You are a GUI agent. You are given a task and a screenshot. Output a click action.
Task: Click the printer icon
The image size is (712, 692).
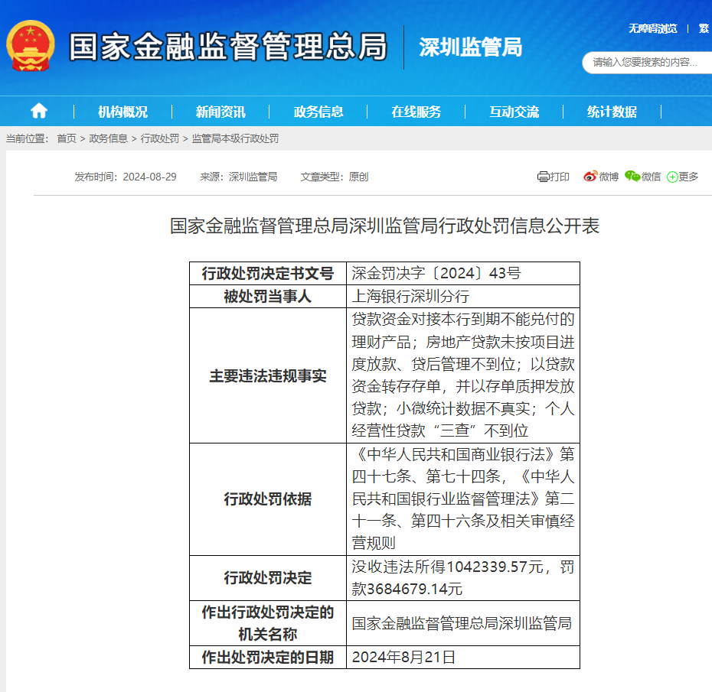[x=543, y=177]
